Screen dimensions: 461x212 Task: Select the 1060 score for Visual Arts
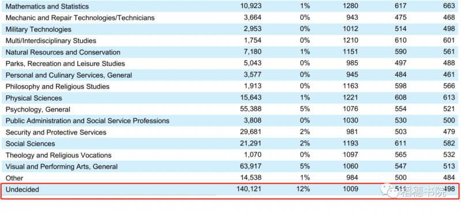coord(350,166)
